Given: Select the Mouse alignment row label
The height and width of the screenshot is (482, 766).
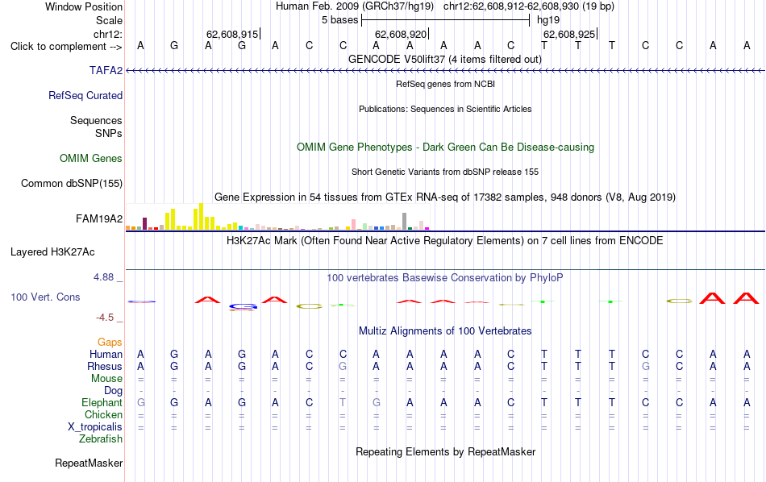Looking at the screenshot, I should pyautogui.click(x=107, y=379).
